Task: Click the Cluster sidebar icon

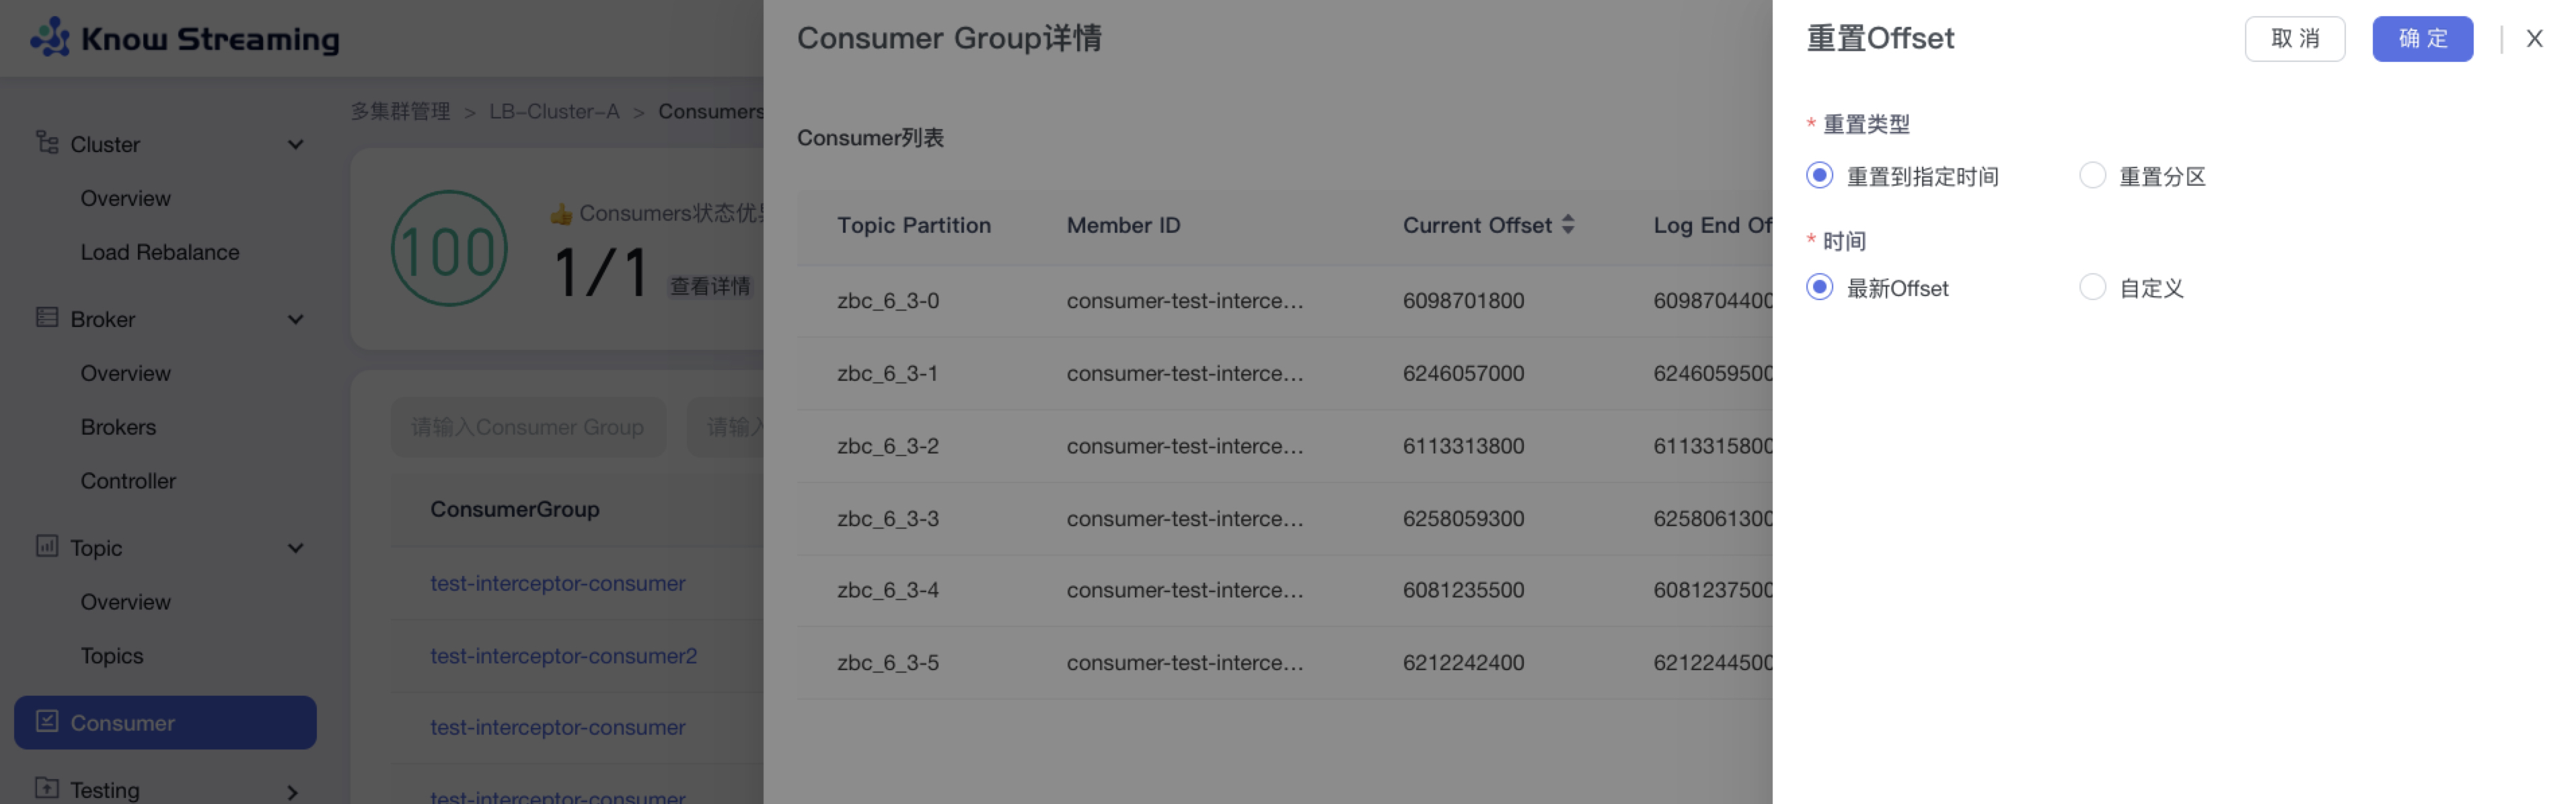Action: tap(47, 142)
